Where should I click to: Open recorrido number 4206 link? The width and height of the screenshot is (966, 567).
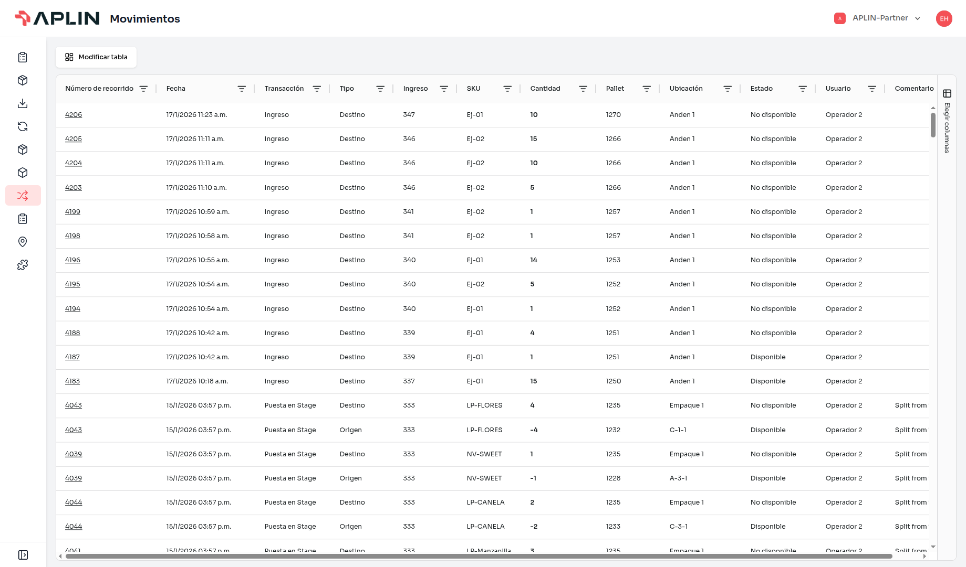pos(74,115)
